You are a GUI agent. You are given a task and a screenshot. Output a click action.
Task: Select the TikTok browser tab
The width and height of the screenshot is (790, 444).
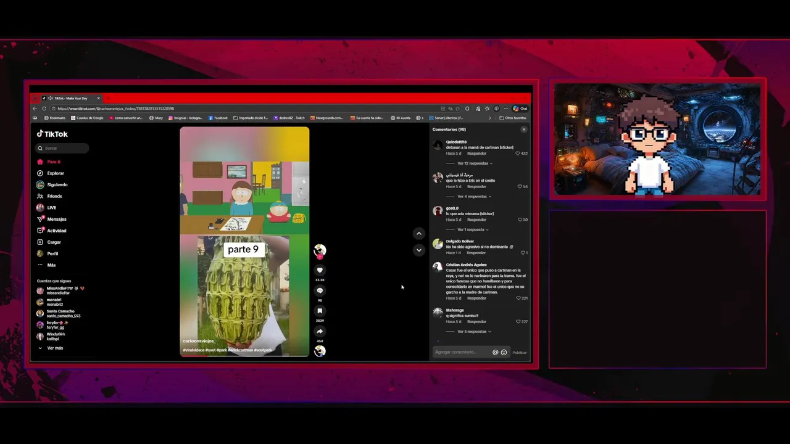click(x=71, y=98)
